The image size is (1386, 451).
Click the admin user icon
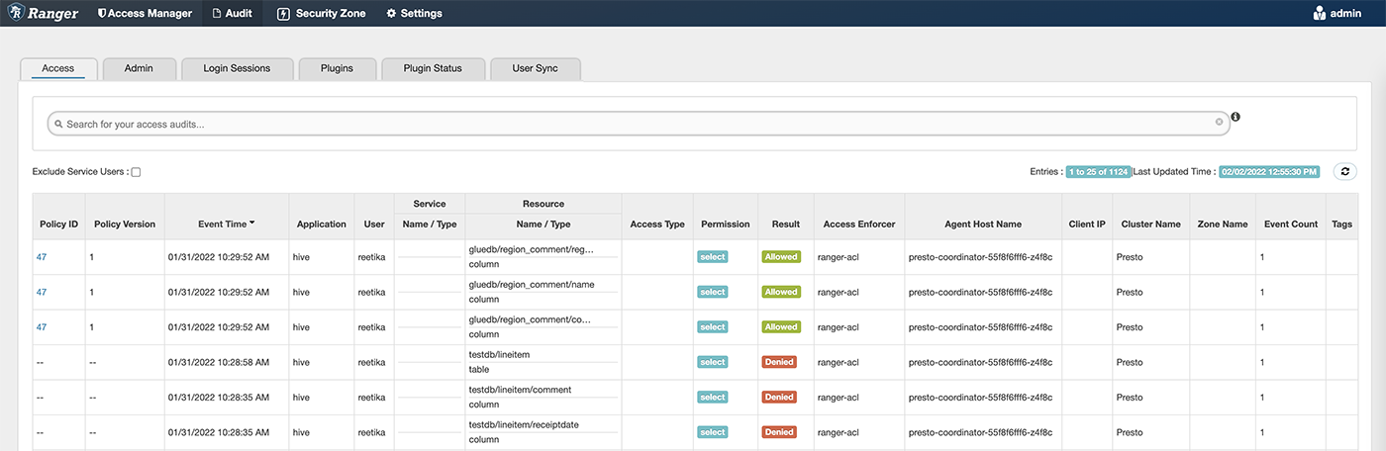(1319, 13)
